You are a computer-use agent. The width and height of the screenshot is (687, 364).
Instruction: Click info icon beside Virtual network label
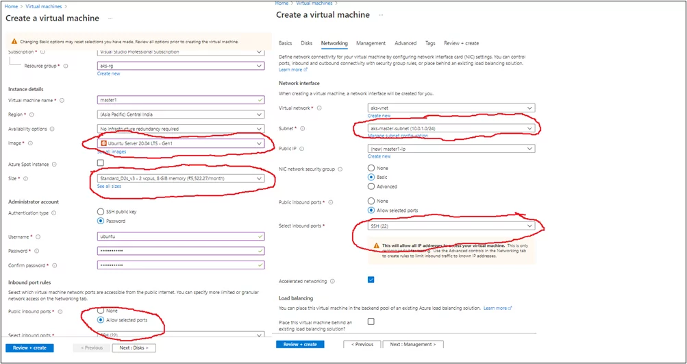[x=319, y=108]
